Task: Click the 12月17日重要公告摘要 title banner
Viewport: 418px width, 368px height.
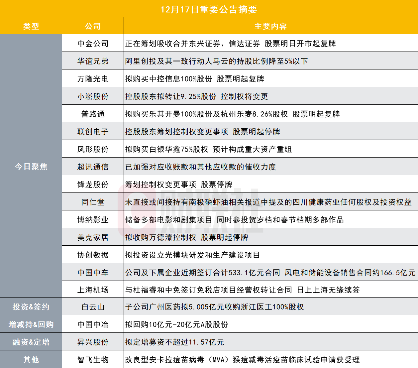Action: pyautogui.click(x=209, y=9)
